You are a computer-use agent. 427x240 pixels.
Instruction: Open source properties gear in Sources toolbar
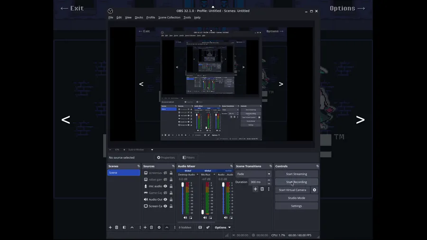159,227
